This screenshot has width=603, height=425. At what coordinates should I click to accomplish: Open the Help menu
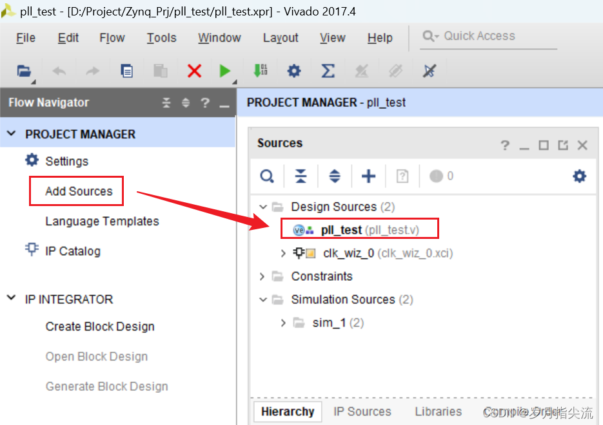pos(380,38)
